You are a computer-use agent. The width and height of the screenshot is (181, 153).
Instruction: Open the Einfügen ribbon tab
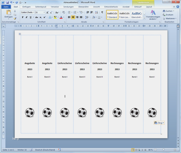26,7
